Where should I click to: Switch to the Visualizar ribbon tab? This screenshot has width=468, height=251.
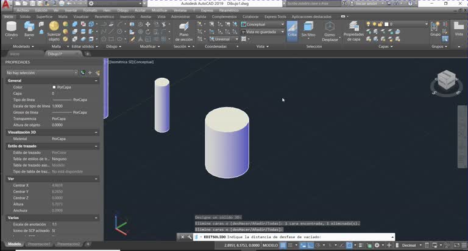(x=81, y=16)
